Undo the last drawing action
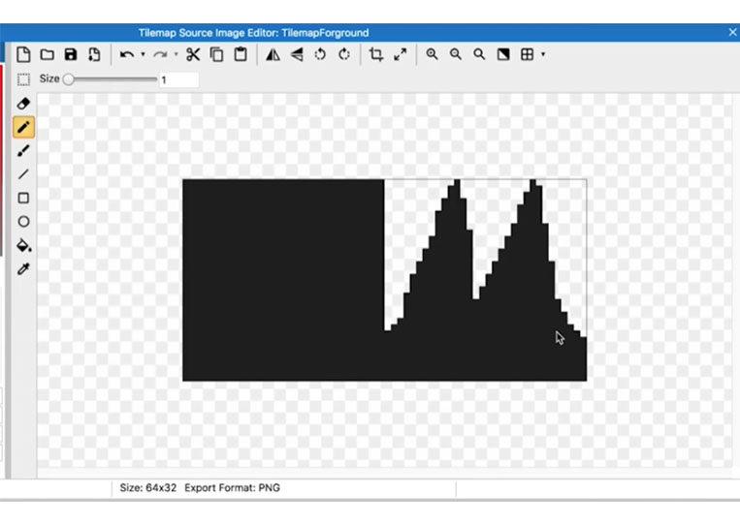740x524 pixels. 126,54
